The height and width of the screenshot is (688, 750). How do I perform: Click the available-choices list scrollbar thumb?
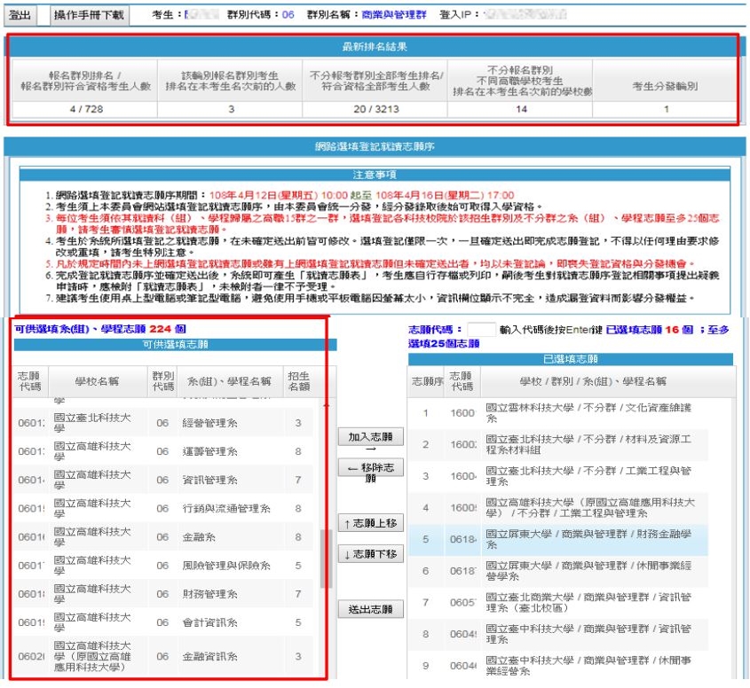pos(327,558)
